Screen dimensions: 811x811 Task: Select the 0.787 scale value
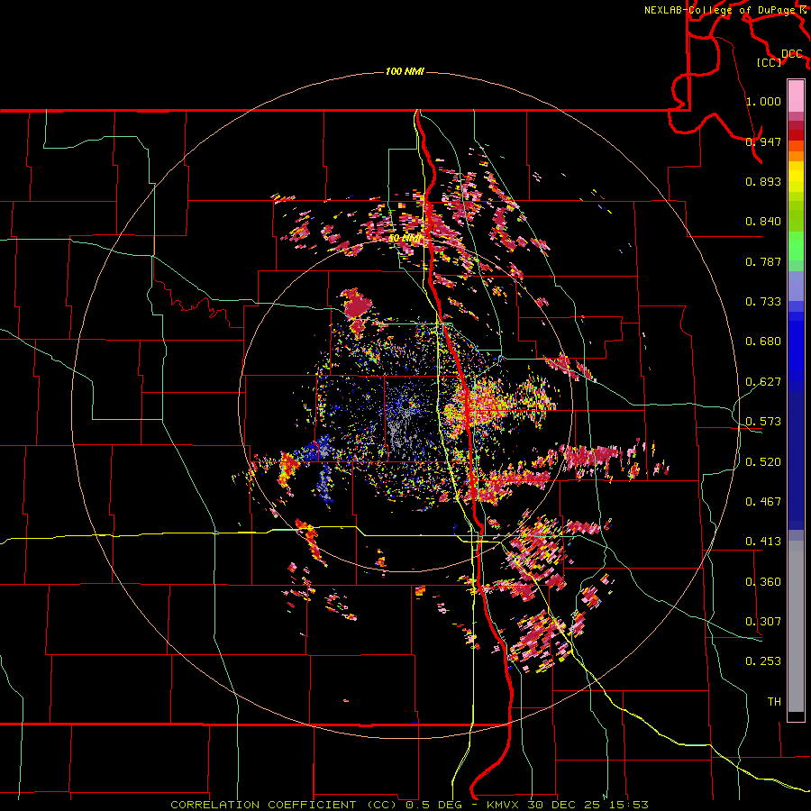pos(763,261)
